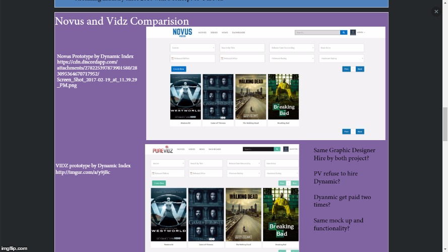Viewport: 448px width, 252px height.
Task: Focus the Novus header search field
Action: coord(317,33)
